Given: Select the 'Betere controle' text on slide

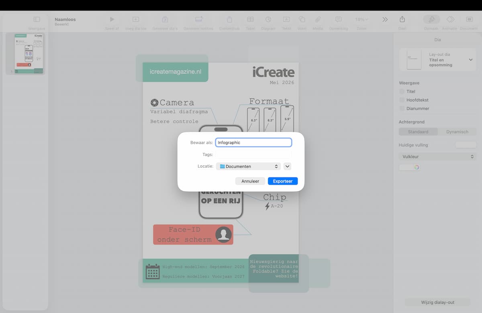Looking at the screenshot, I should (174, 121).
